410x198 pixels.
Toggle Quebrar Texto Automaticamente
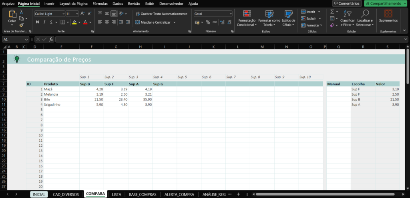pos(161,14)
